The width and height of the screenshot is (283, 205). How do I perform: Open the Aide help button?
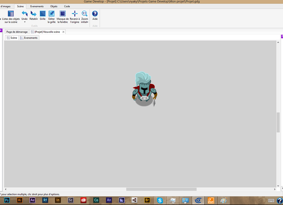pyautogui.click(x=95, y=14)
